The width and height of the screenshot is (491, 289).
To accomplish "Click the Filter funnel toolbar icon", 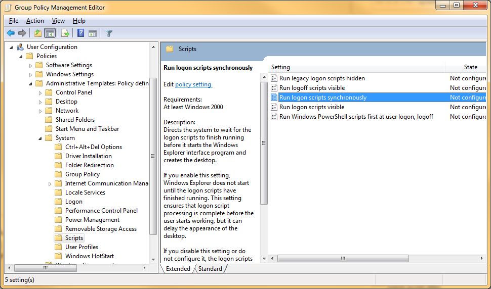I will (x=109, y=33).
